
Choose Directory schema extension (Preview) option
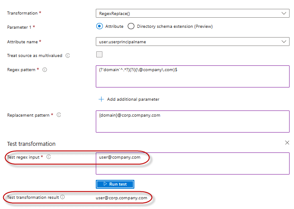pos(131,27)
